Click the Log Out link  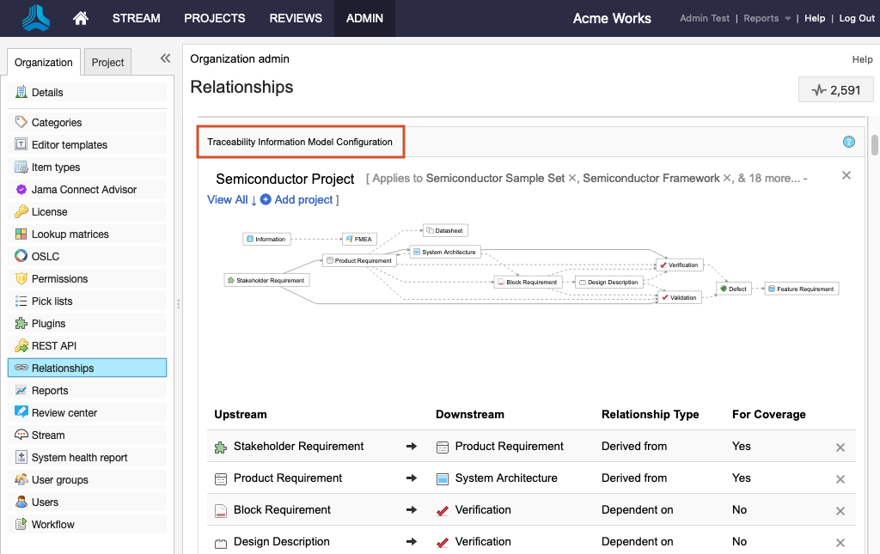point(856,18)
